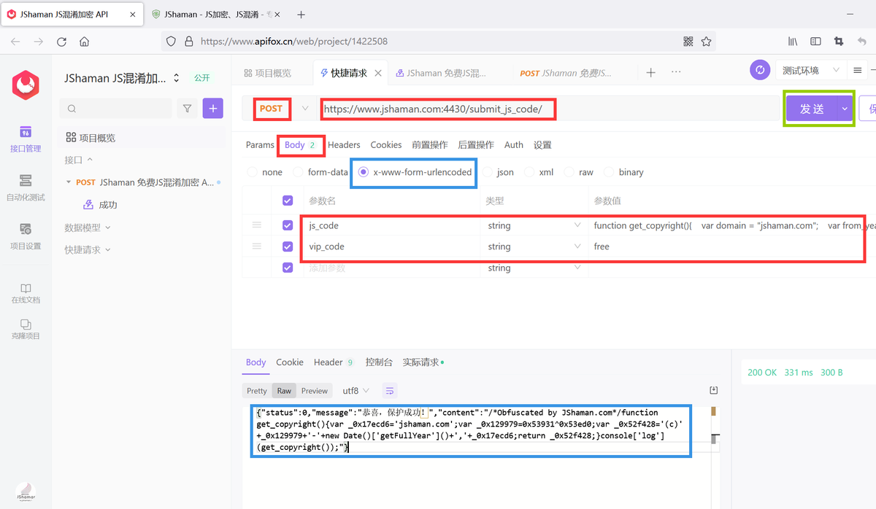Viewport: 876px width, 509px height.
Task: Click the download response icon
Action: click(713, 390)
